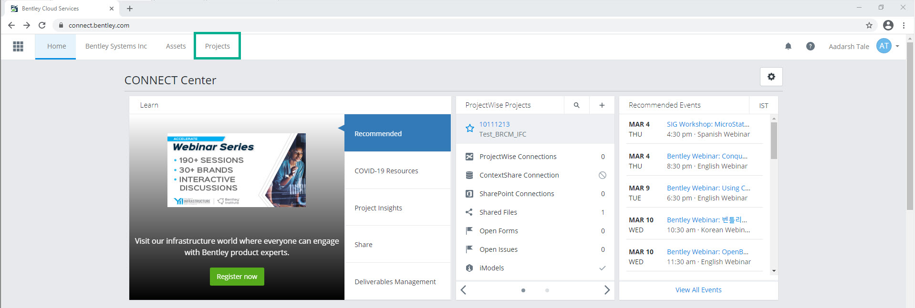
Task: Switch to the Home tab
Action: pyautogui.click(x=56, y=46)
